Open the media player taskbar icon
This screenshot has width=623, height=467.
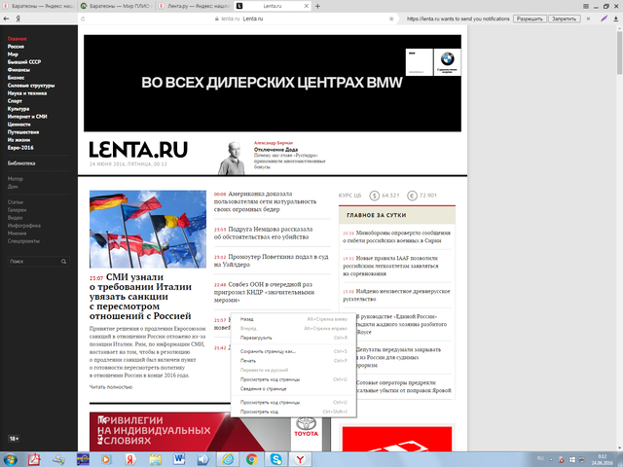point(106,459)
